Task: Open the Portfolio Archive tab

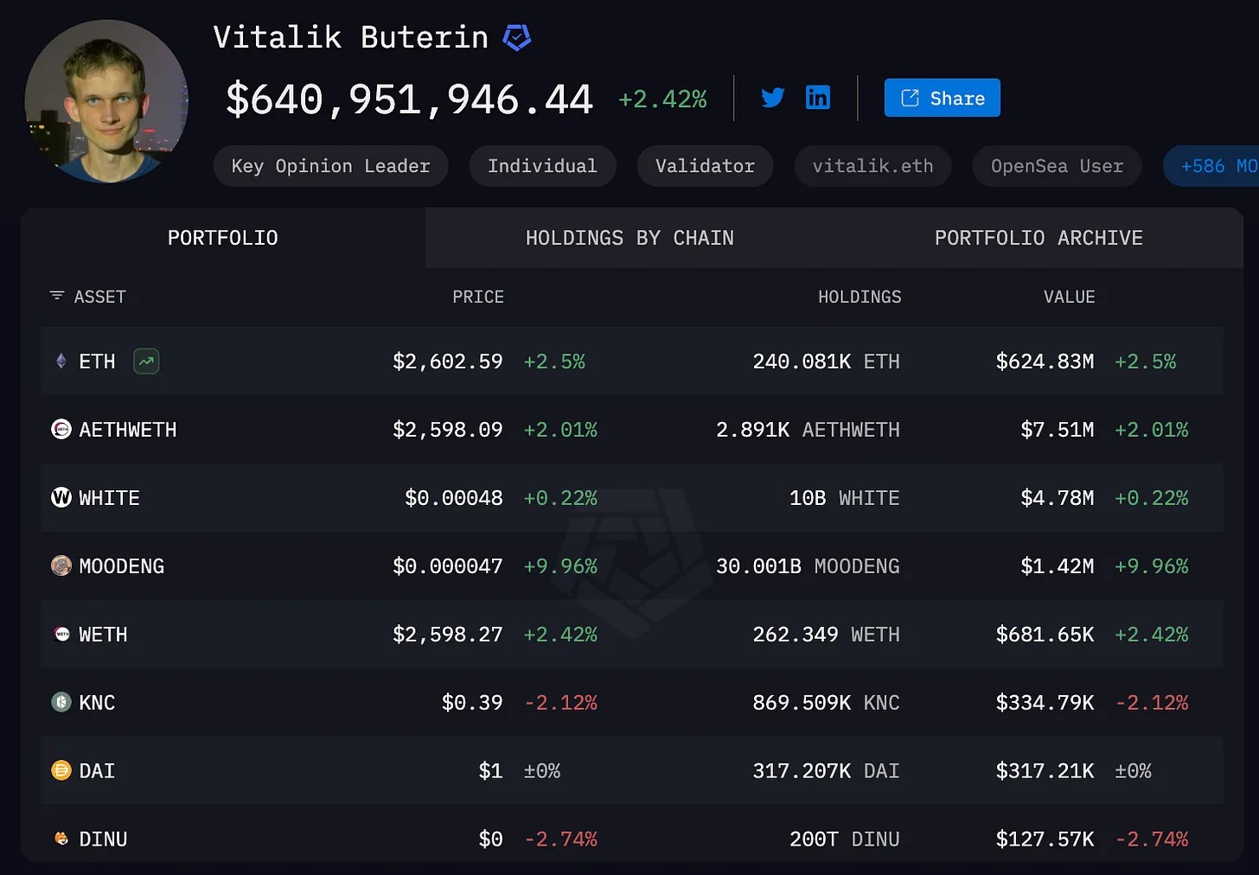Action: [1039, 238]
